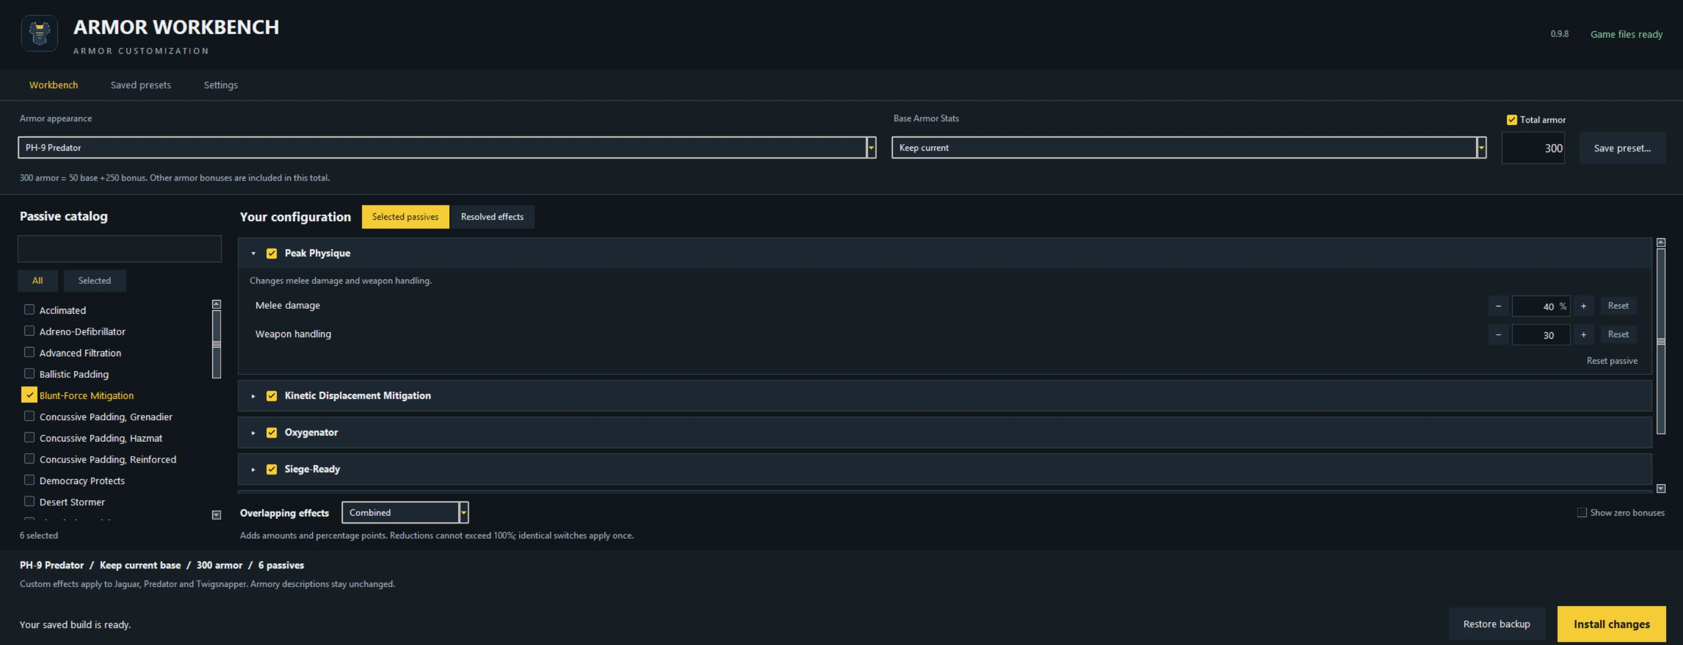Open the Settings tab
Screen dimensions: 1683x645
point(221,85)
